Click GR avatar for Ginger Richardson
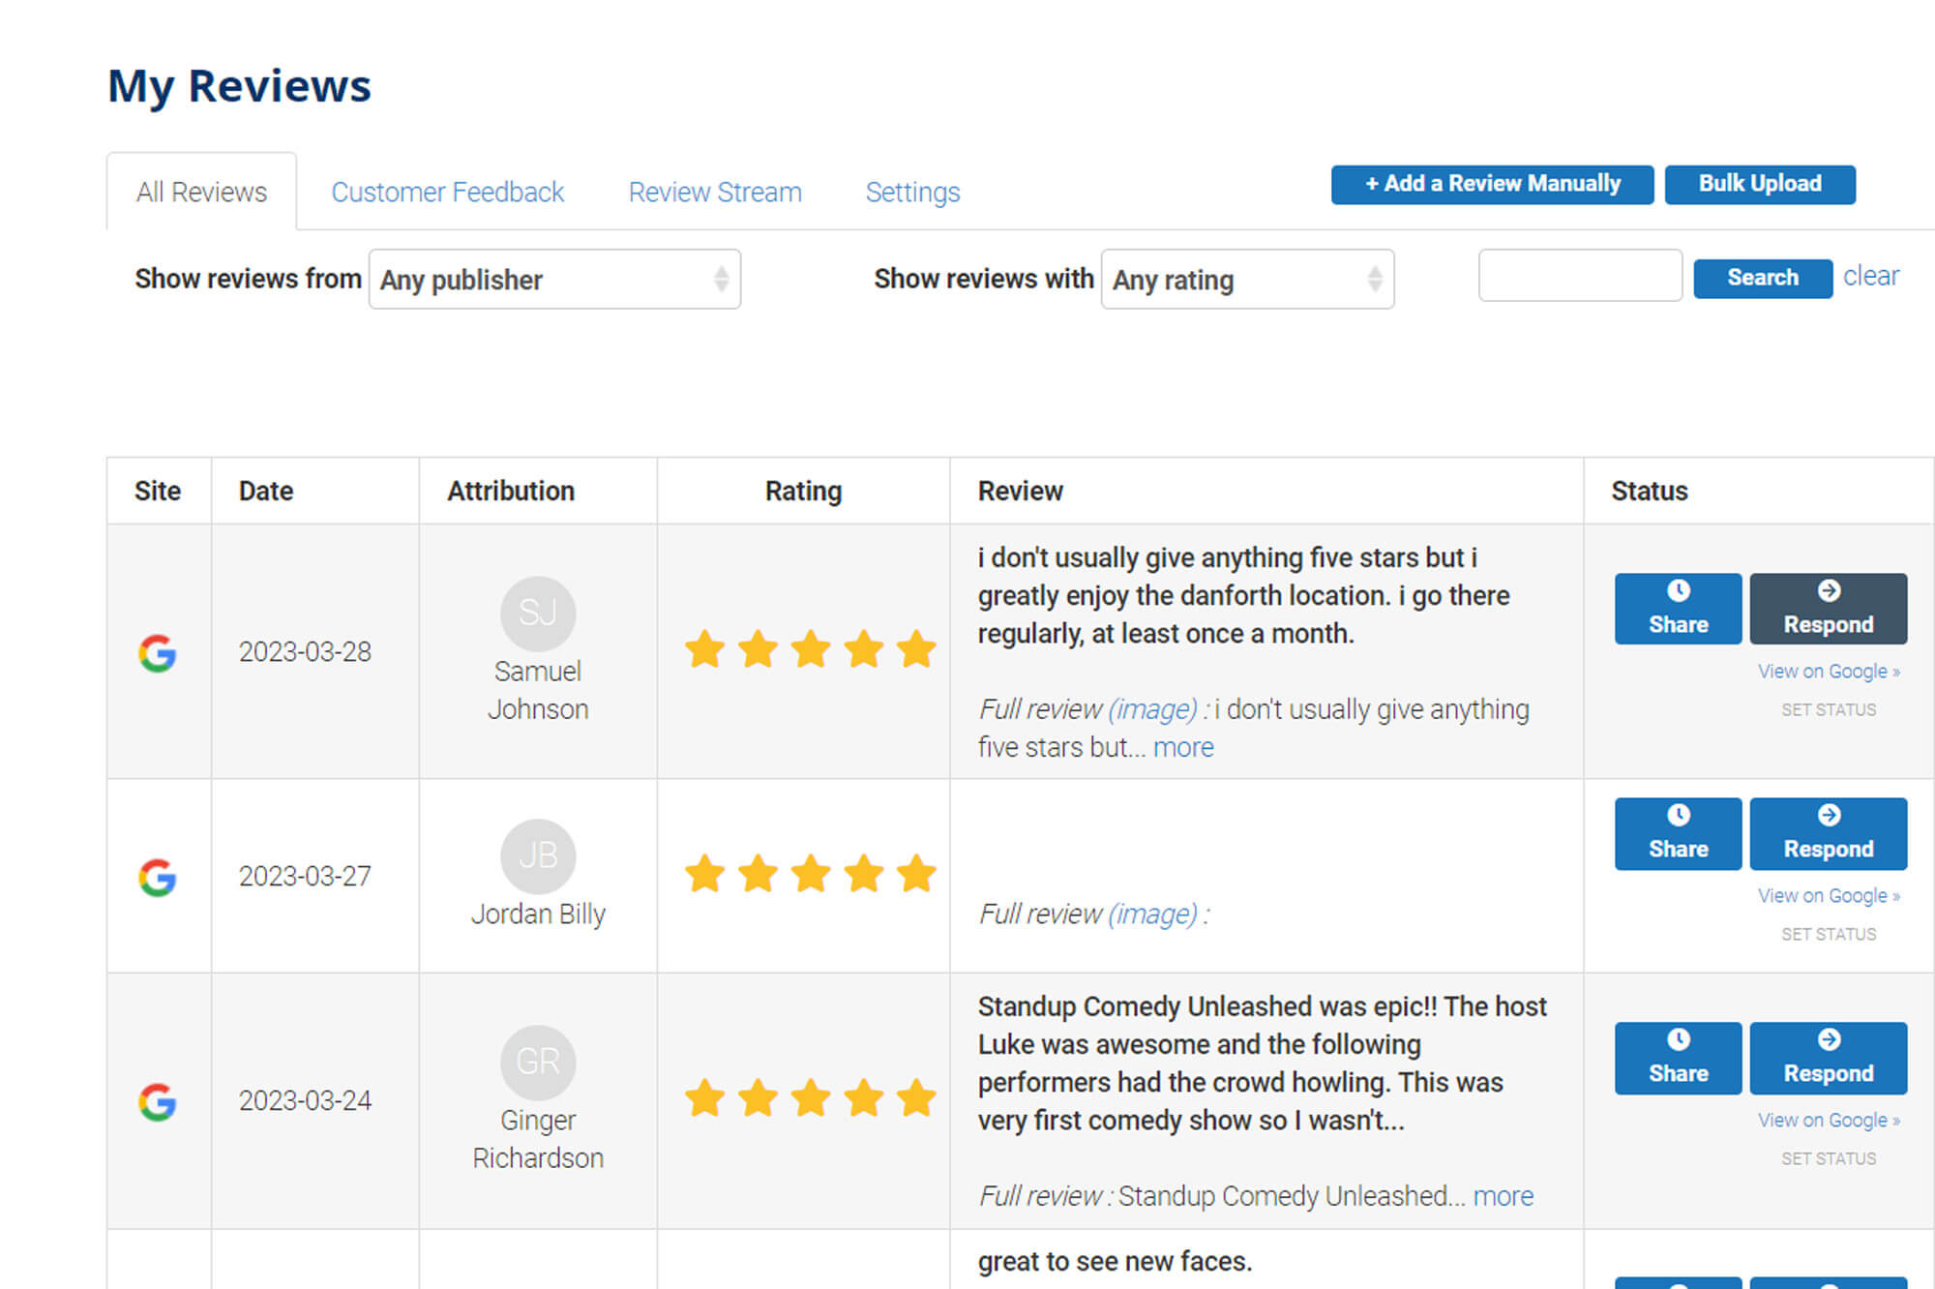The width and height of the screenshot is (1935, 1289). click(538, 1062)
